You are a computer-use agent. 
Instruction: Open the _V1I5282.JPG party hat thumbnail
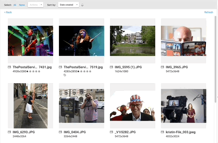pos(133,106)
